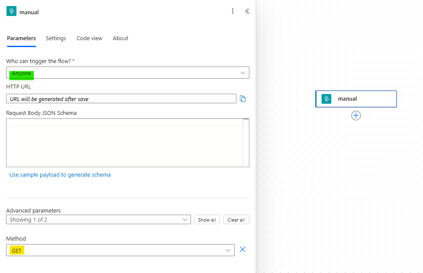Click the plus icon to add an action
The width and height of the screenshot is (423, 273).
click(356, 115)
